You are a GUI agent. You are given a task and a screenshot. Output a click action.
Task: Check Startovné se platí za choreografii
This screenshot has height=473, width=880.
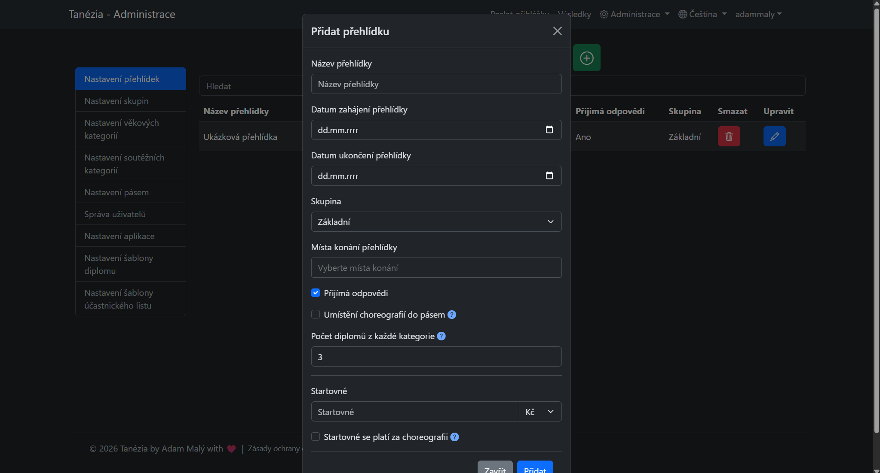pyautogui.click(x=316, y=437)
